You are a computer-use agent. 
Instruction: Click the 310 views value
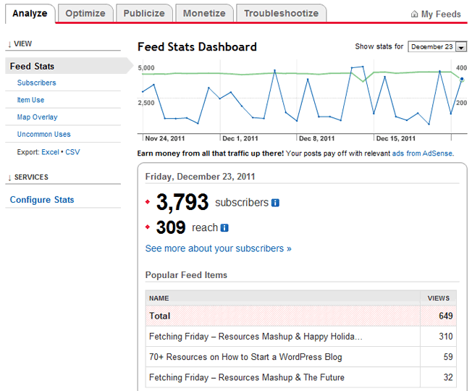point(445,337)
